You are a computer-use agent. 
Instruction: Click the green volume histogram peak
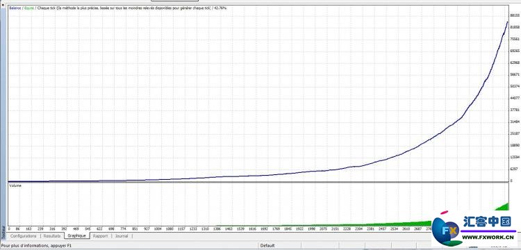point(507,205)
